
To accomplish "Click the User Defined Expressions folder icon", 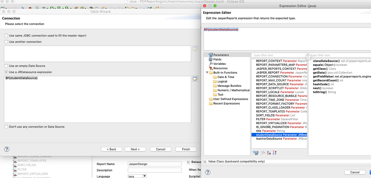I will (211, 99).
